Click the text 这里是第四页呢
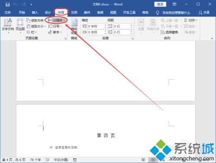The width and height of the screenshot is (216, 163). coord(66,147)
